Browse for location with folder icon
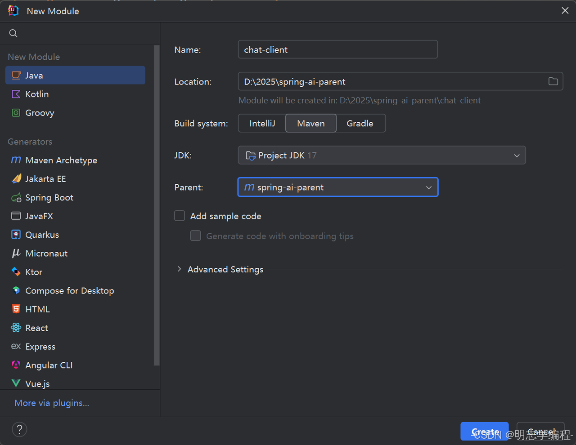 [553, 81]
